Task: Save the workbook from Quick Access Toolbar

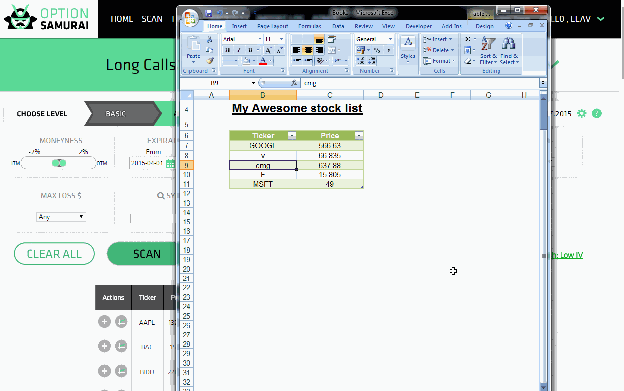Action: (x=209, y=13)
